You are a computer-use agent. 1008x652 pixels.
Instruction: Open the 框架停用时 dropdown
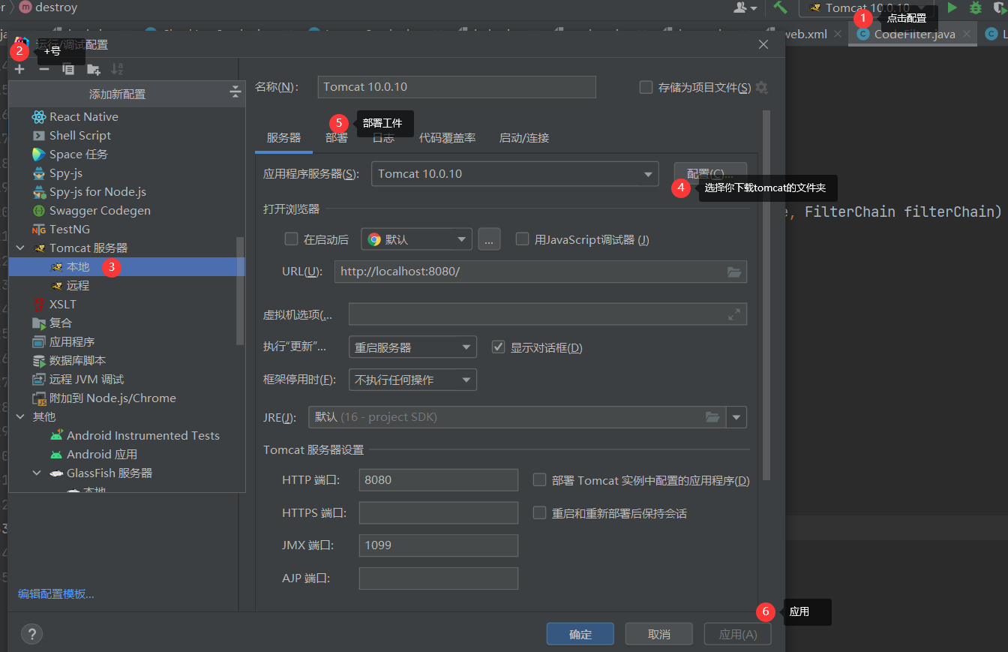[412, 380]
